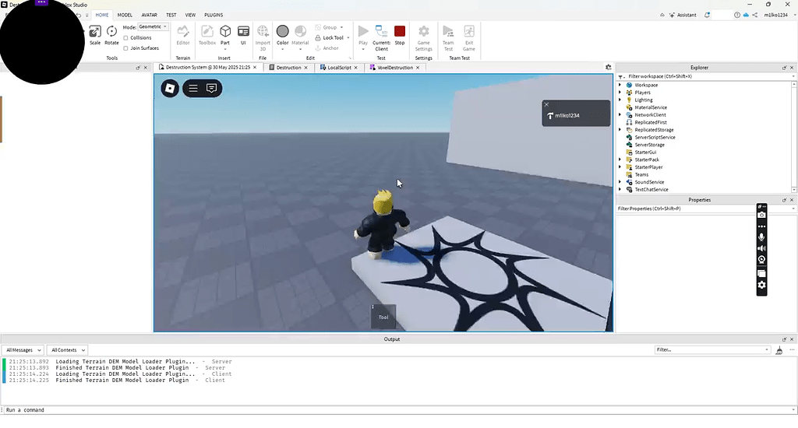Open the Assistant panel
Screen dimensions: 798x428
[x=683, y=15]
